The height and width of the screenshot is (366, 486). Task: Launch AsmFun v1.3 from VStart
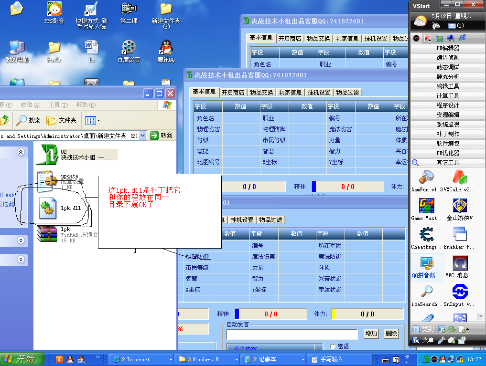[x=427, y=181]
